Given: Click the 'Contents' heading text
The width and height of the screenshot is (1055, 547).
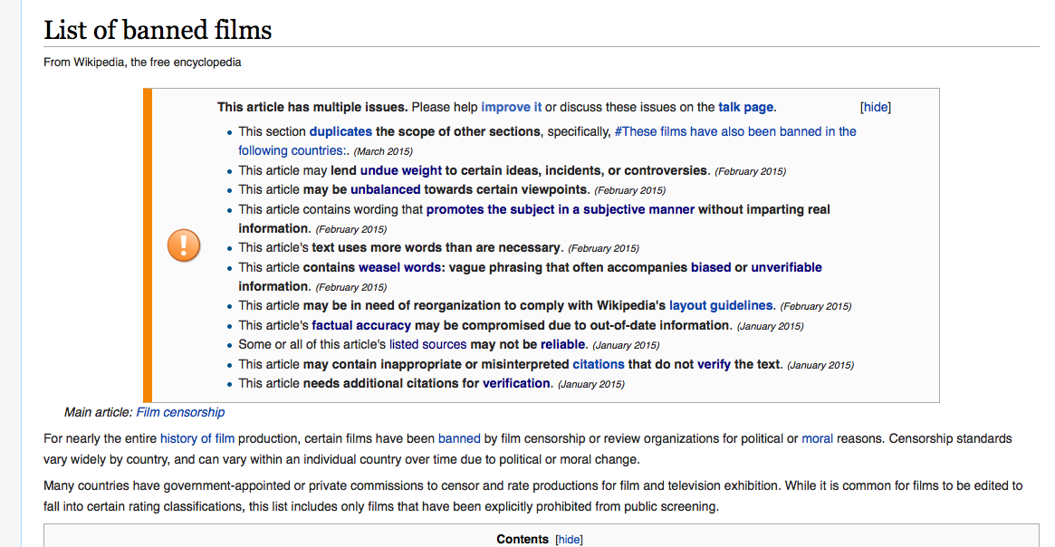Looking at the screenshot, I should [x=523, y=540].
